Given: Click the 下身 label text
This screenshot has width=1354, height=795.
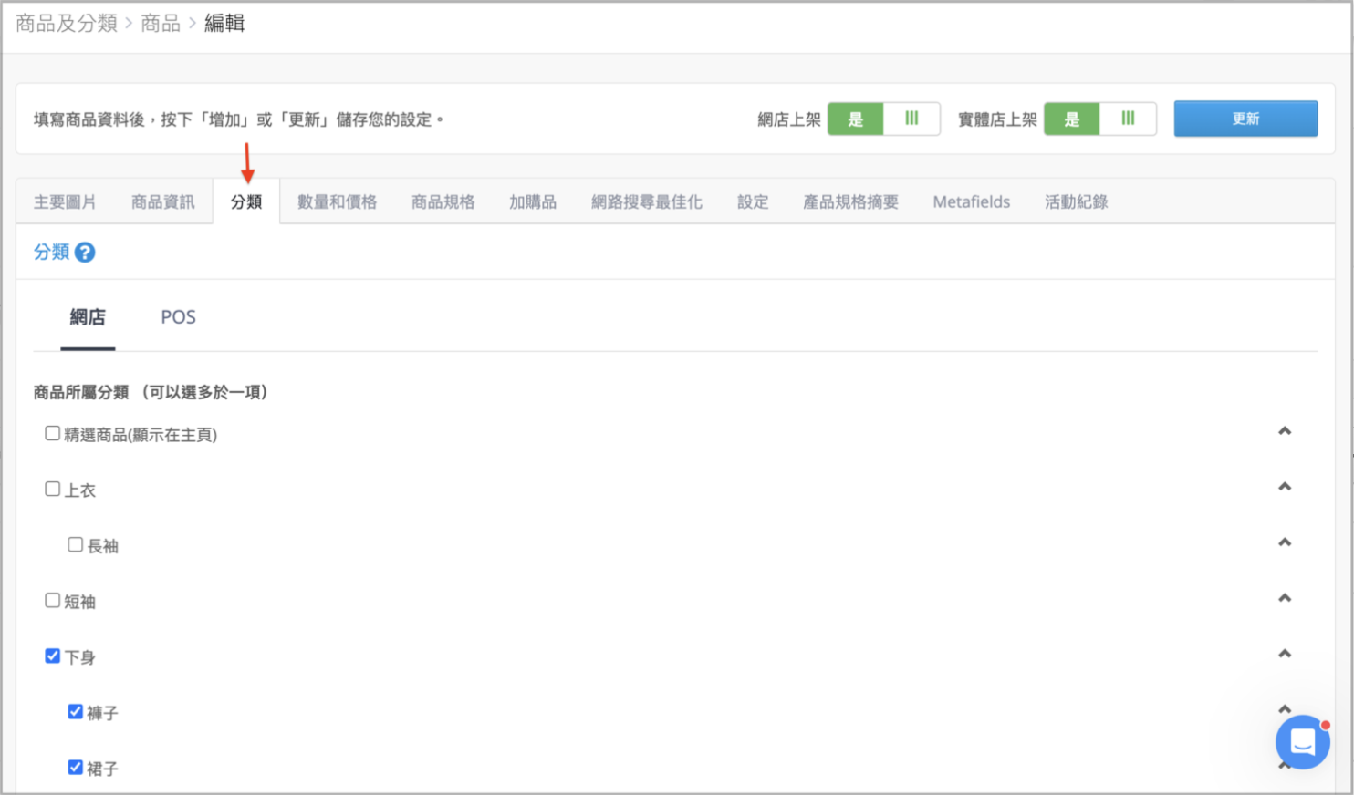Looking at the screenshot, I should 79,657.
